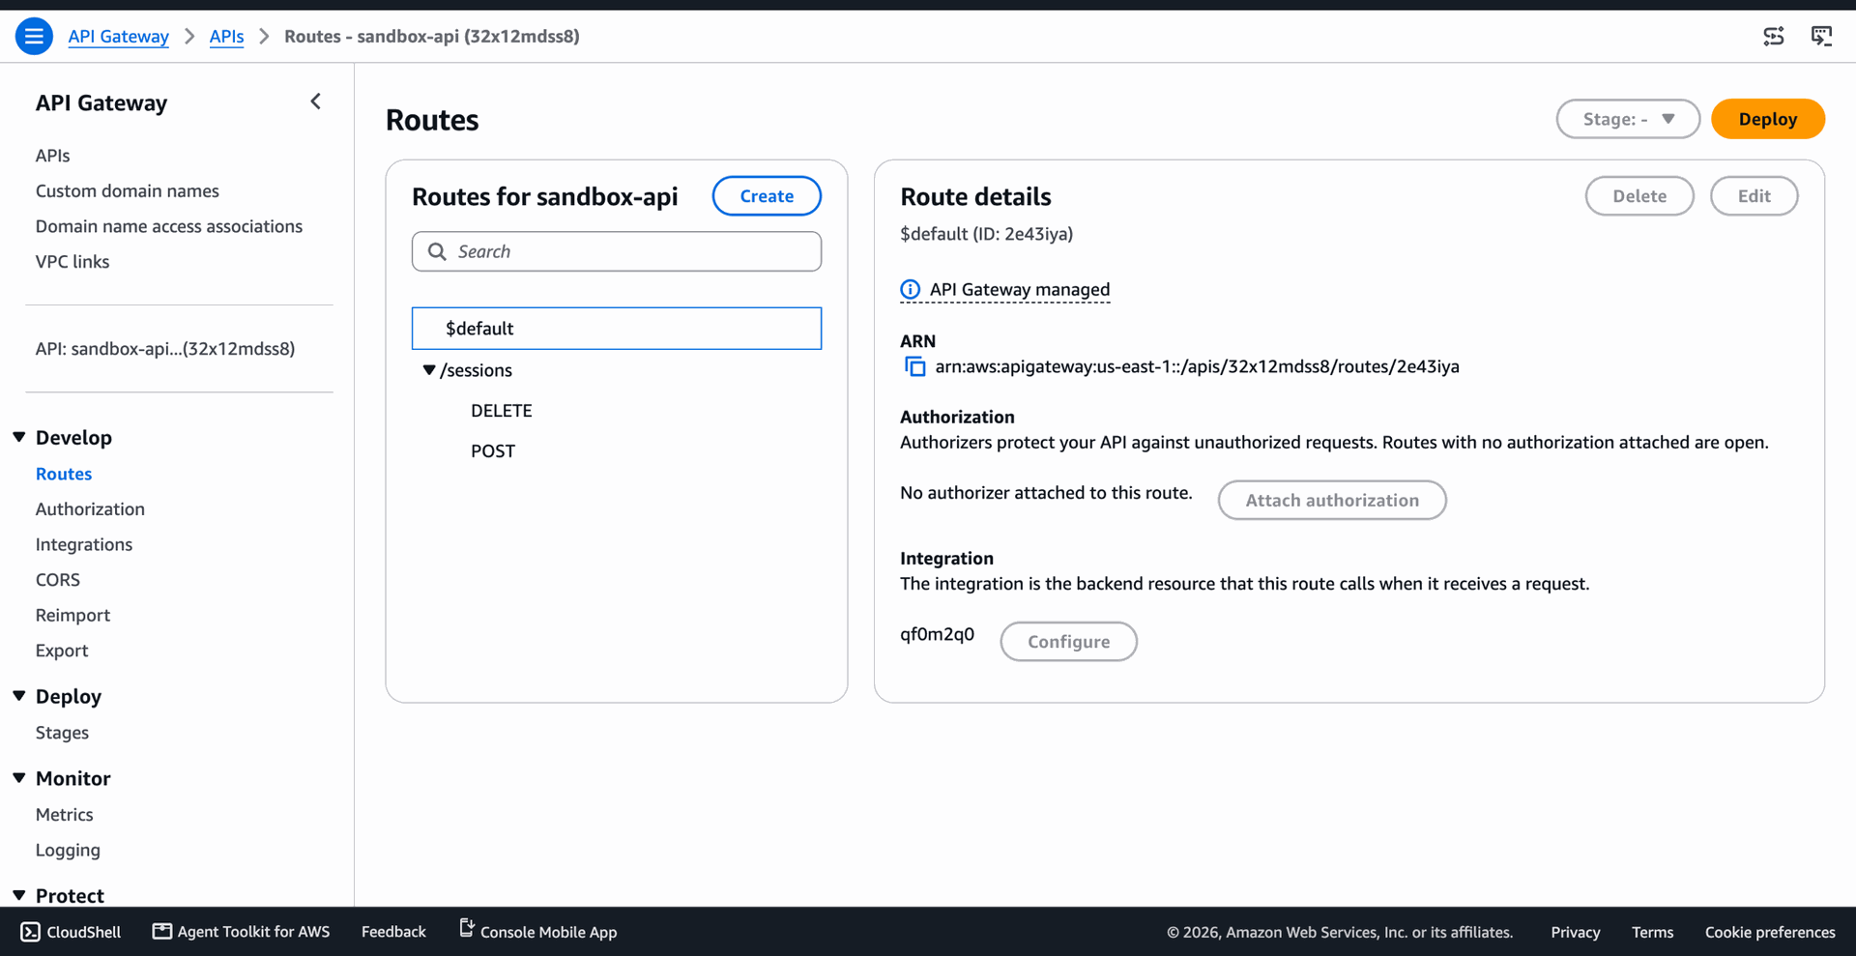Open Routes in the sidebar
The image size is (1856, 956).
64,474
